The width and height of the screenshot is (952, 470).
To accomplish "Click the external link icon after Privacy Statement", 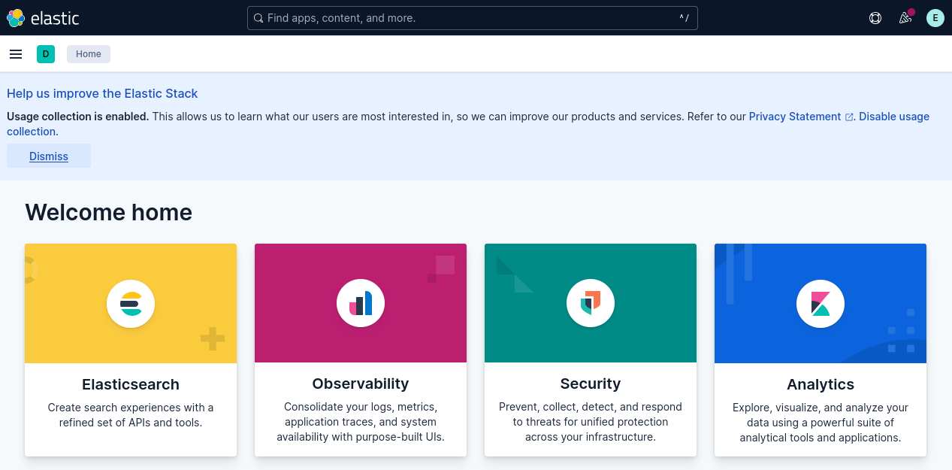I will pyautogui.click(x=849, y=117).
